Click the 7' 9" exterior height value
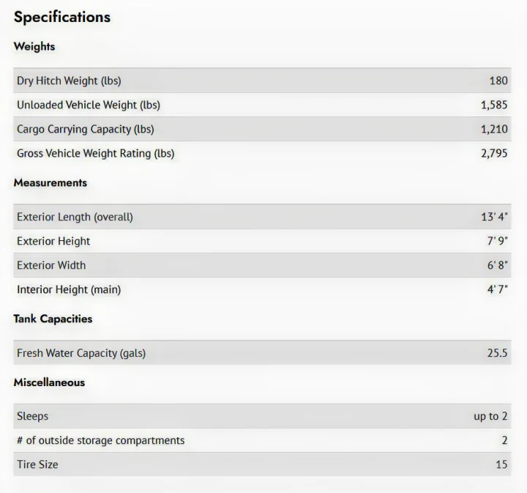Screen dimensions: 527x493 coord(498,241)
